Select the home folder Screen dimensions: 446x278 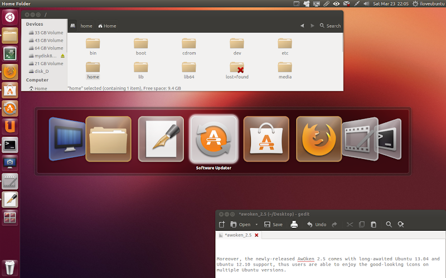93,71
